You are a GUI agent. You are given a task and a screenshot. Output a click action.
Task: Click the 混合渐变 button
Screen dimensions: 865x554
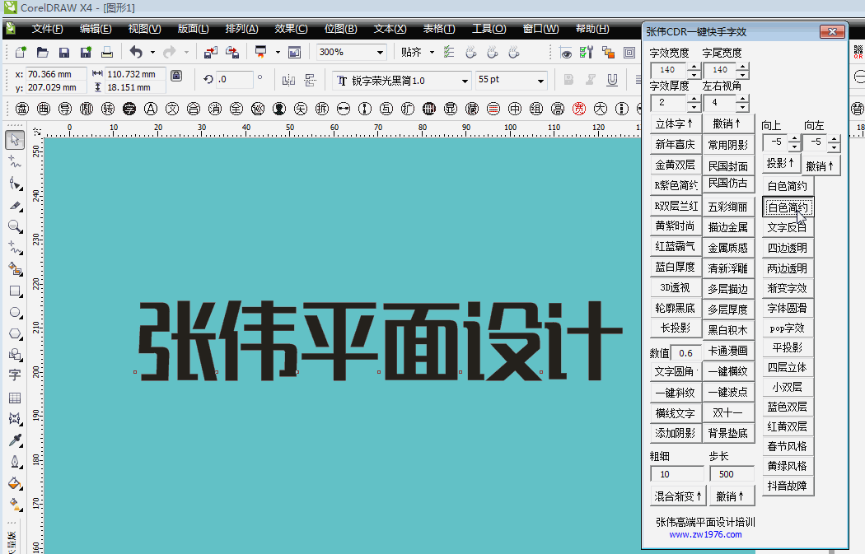click(677, 496)
